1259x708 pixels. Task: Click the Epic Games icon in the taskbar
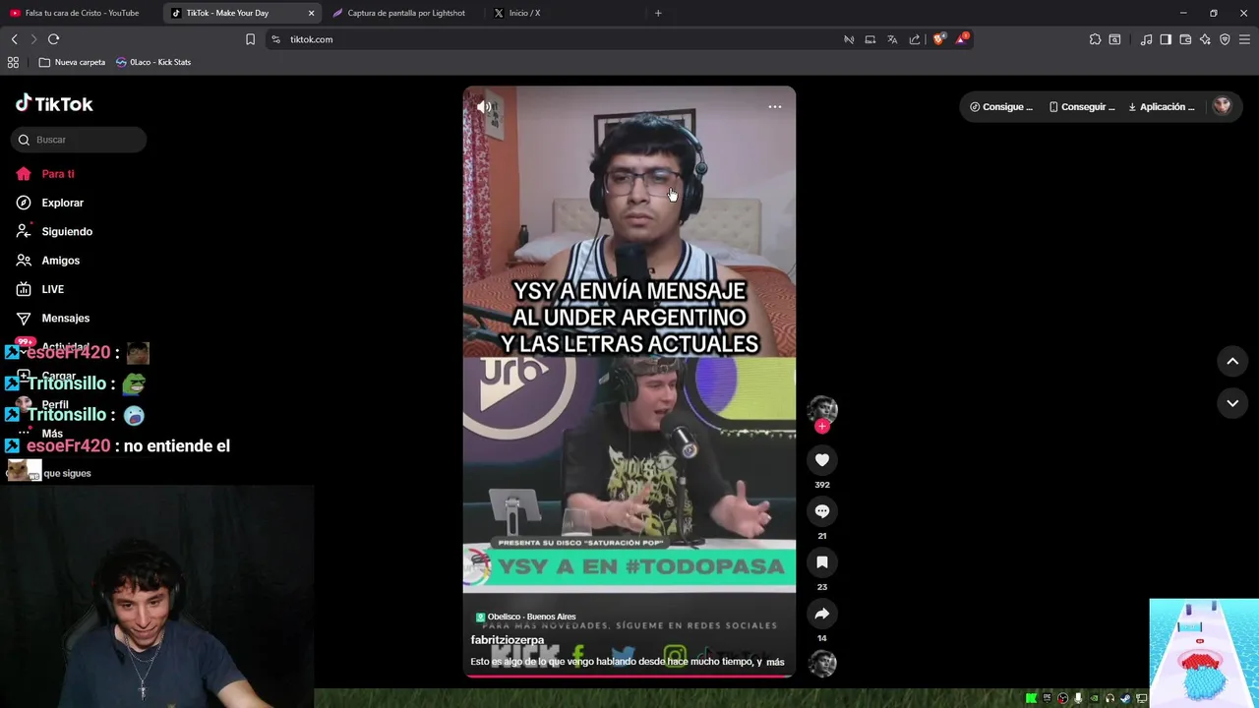(1047, 698)
